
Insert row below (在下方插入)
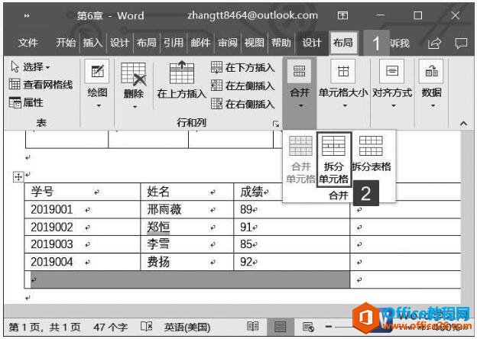243,67
